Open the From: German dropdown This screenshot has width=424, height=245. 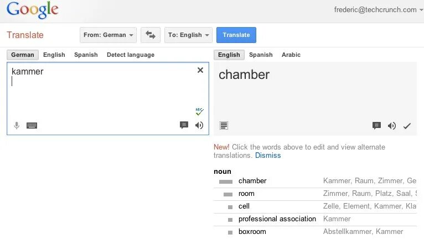pos(108,35)
